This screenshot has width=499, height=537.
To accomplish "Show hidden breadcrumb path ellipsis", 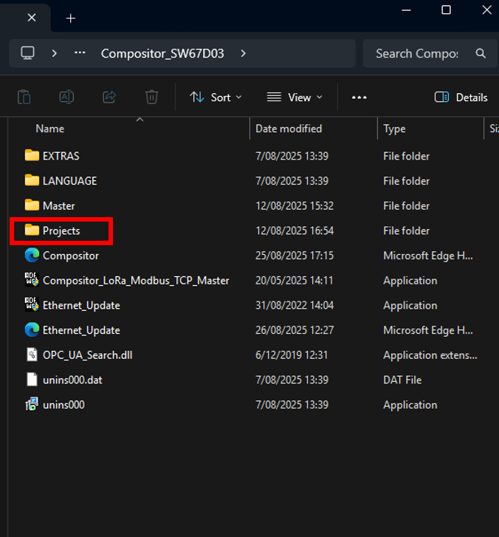I will [80, 53].
